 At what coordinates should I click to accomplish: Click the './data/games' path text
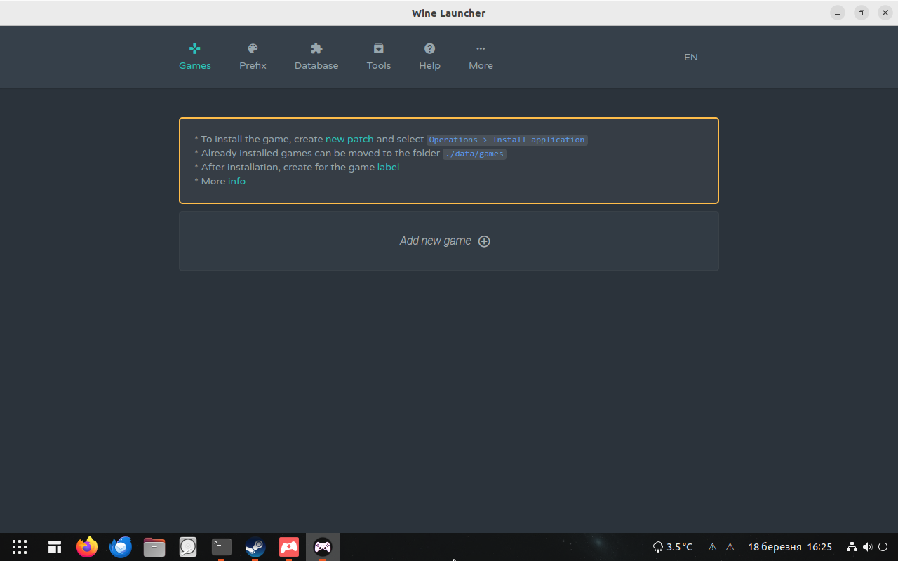[474, 154]
